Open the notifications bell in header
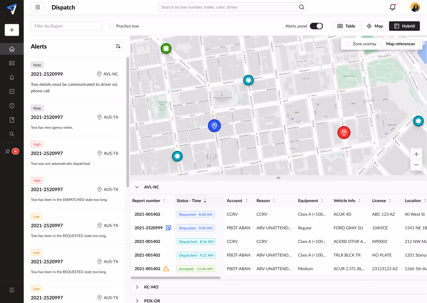This screenshot has height=303, width=427. [393, 7]
